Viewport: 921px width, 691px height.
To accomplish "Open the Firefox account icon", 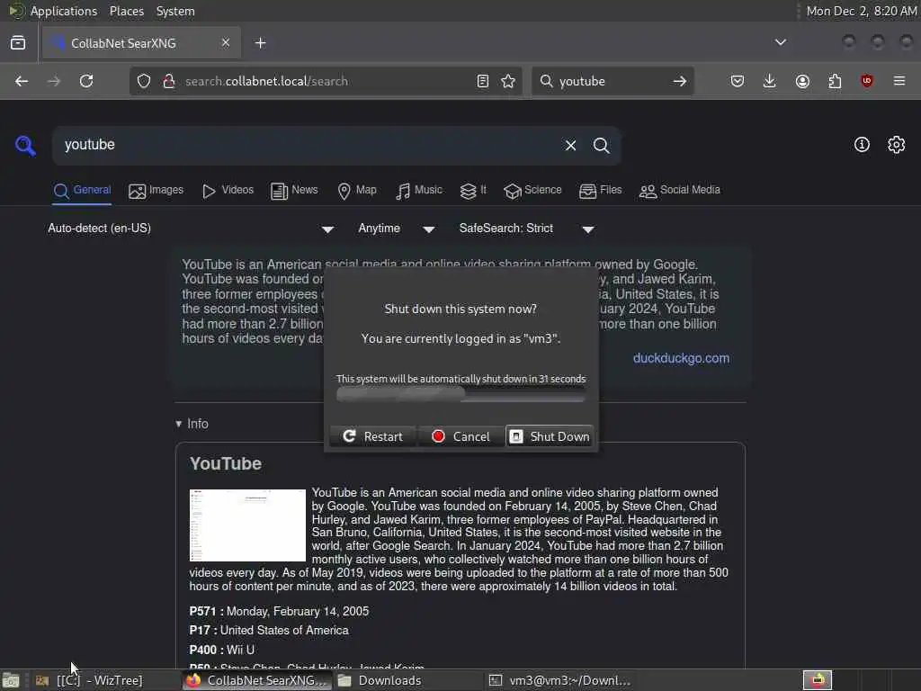I will coord(802,81).
